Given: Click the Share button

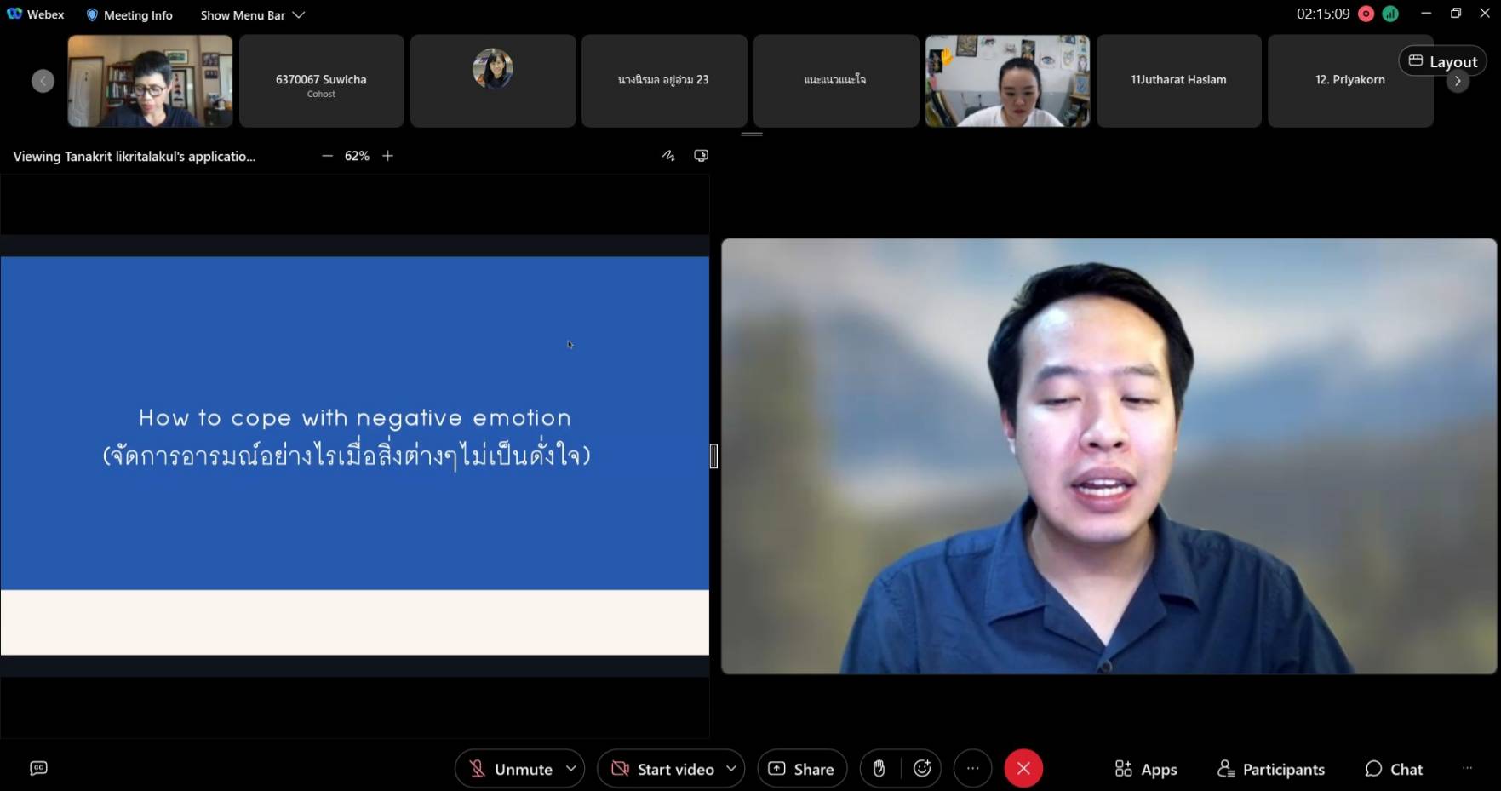Looking at the screenshot, I should (x=801, y=769).
